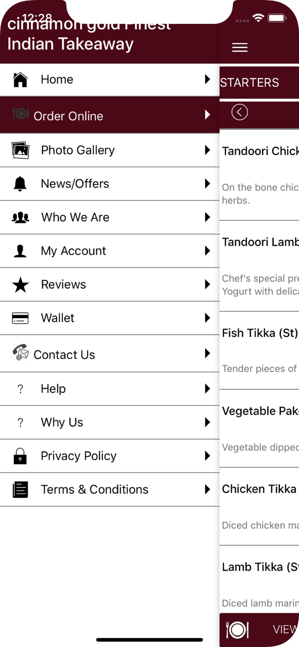The image size is (299, 647).
Task: Tap the Home house icon
Action: click(x=20, y=80)
